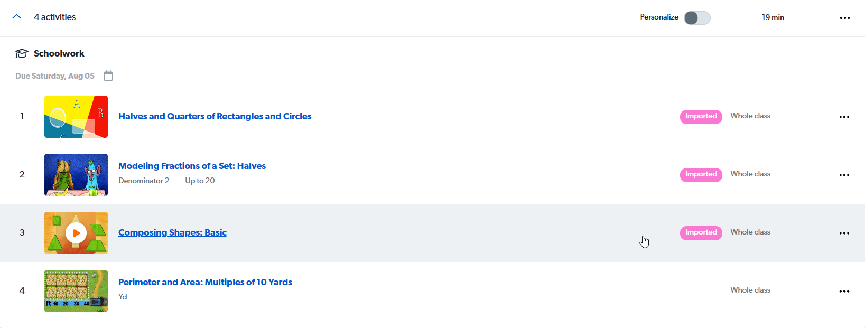
Task: Open options for Modeling Fractions activity
Action: click(844, 175)
